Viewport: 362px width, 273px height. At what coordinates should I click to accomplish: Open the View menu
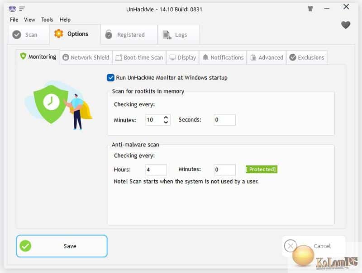[x=29, y=19]
